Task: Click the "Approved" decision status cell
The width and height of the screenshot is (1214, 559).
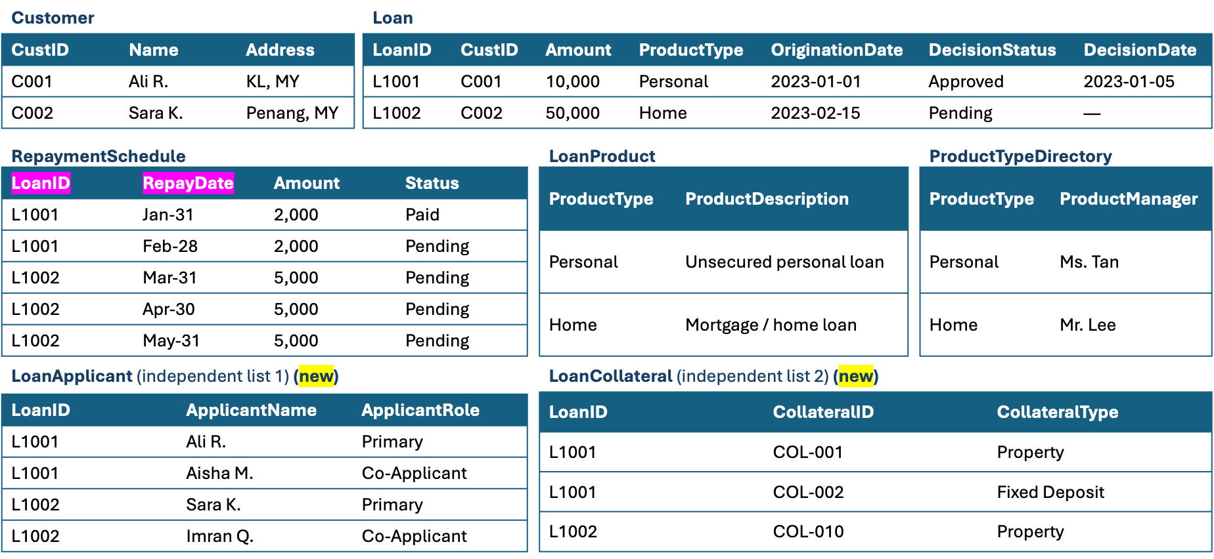Action: pos(966,81)
